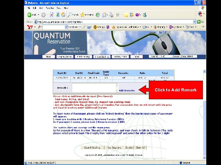This screenshot has height=165, width=221.
Task: Click the orange warning triangle icon
Action: pyautogui.click(x=114, y=27)
